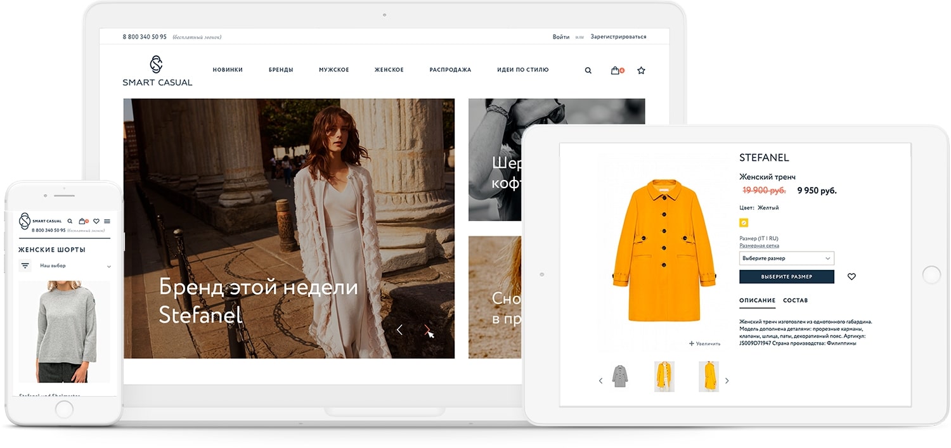Select the rightmost yellow coat thumbnail

coord(709,377)
